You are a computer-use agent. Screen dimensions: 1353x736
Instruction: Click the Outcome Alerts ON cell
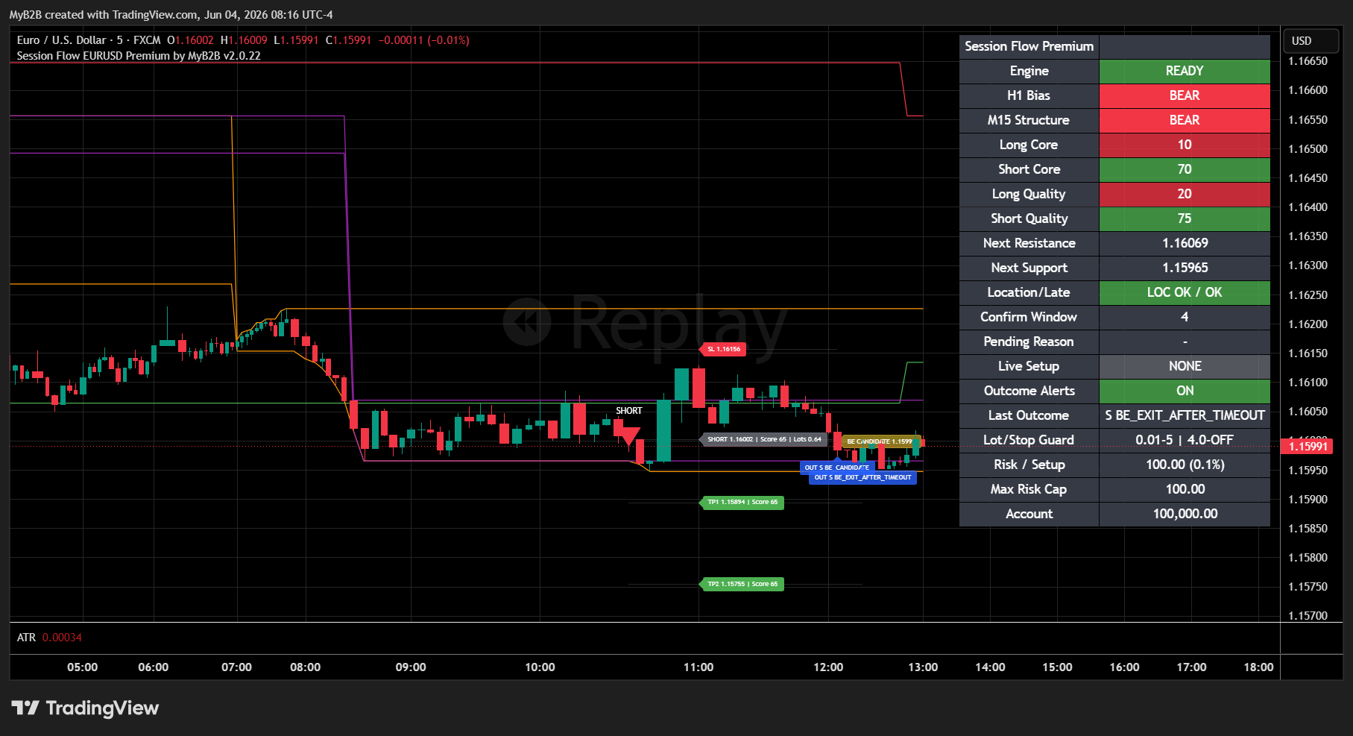pyautogui.click(x=1185, y=391)
